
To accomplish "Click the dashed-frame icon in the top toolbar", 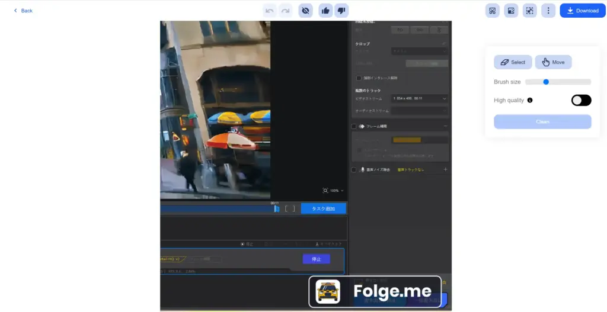I will (x=529, y=11).
